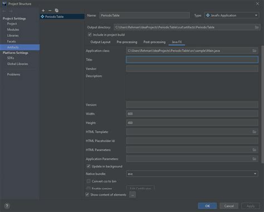Open the help question mark icon

pos(7,206)
